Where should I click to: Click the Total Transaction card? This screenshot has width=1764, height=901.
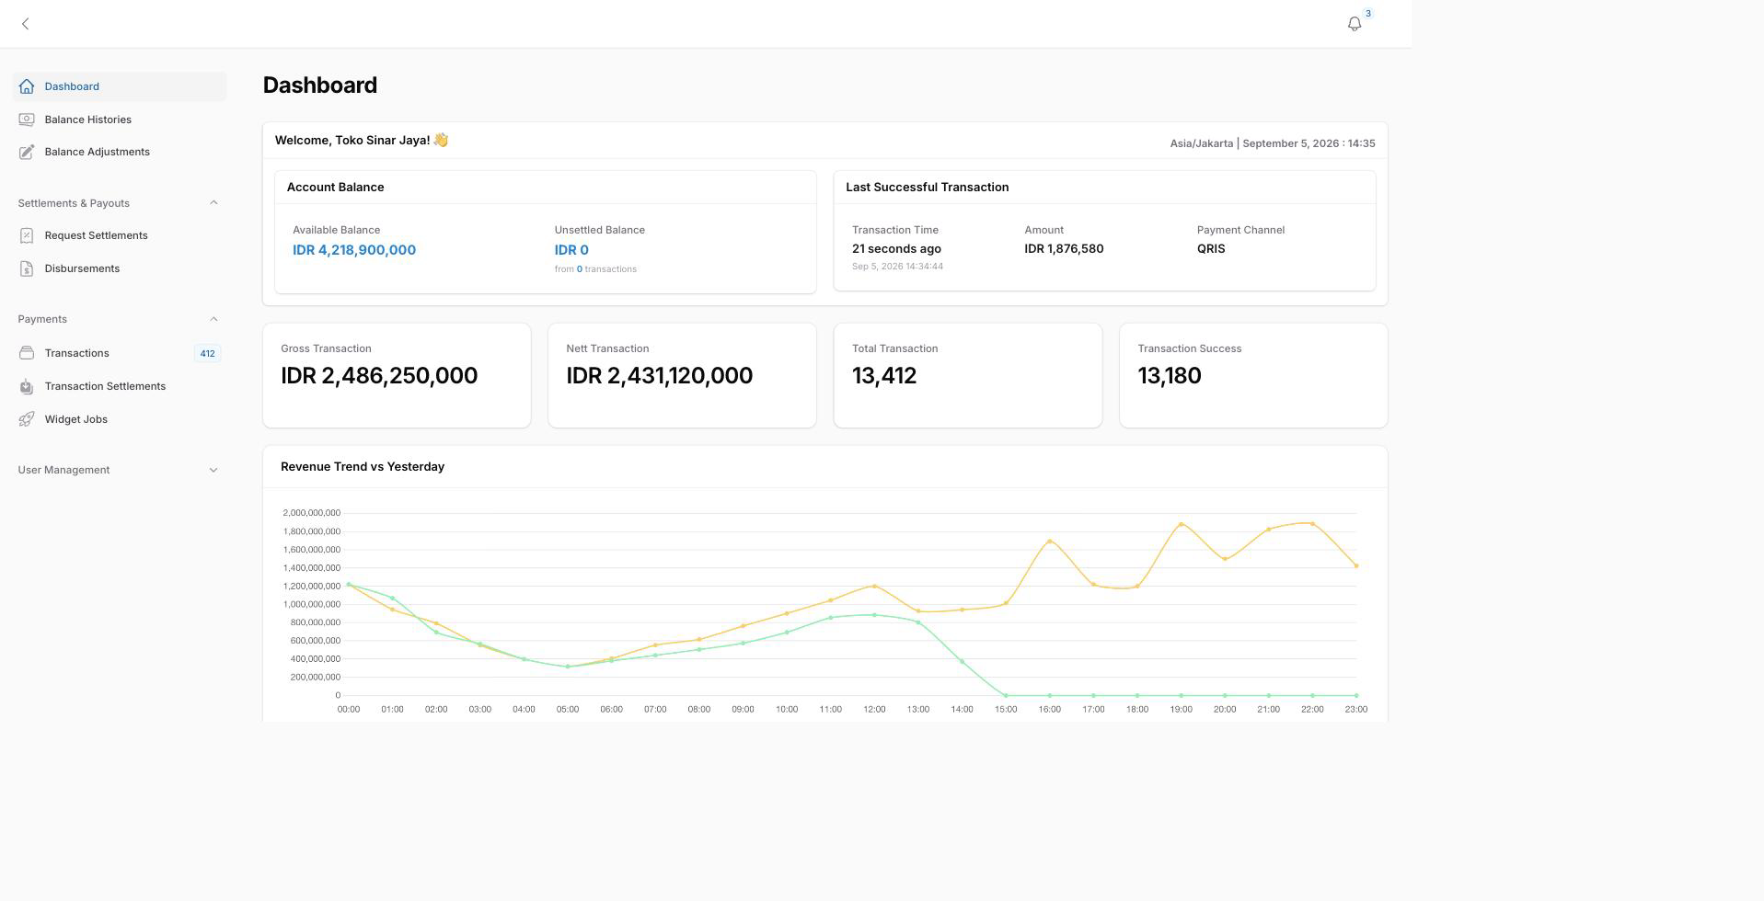968,375
